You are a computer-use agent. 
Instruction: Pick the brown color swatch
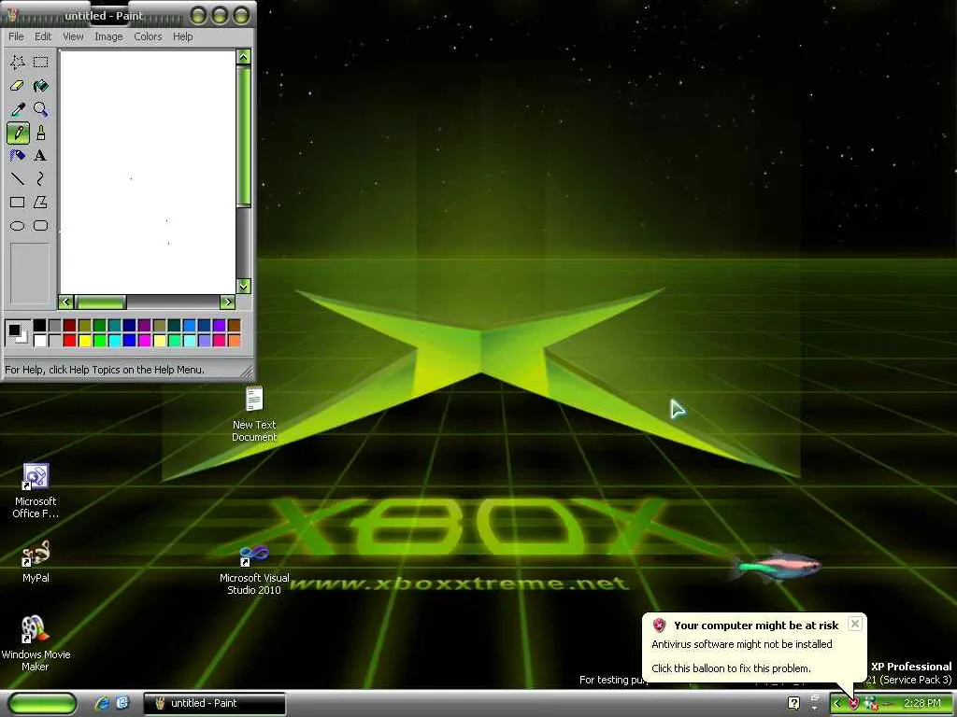235,325
